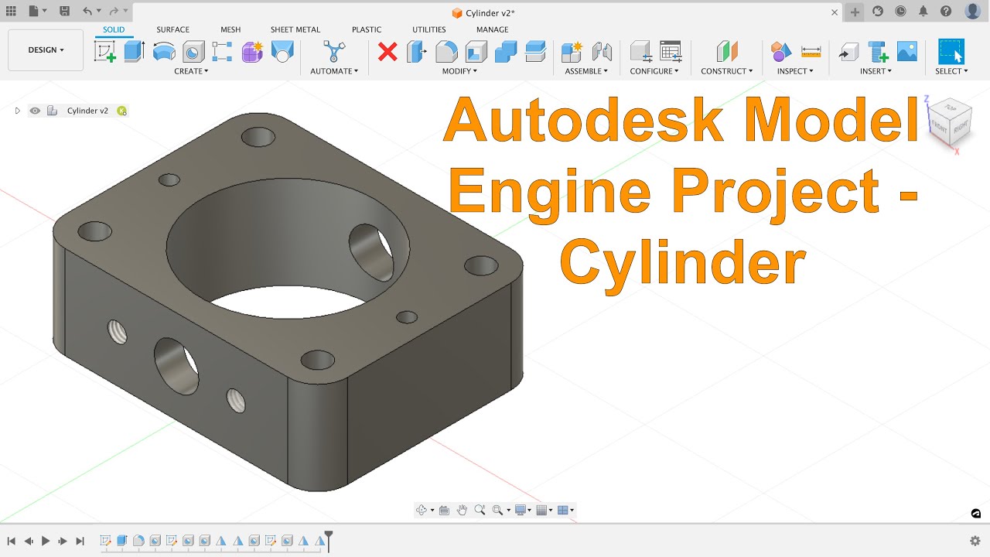Open Grid and Snaps dropdown

click(x=544, y=510)
